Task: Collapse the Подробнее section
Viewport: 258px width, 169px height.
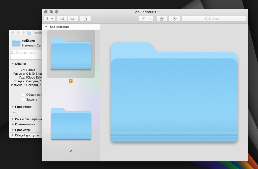Action: [x=13, y=107]
